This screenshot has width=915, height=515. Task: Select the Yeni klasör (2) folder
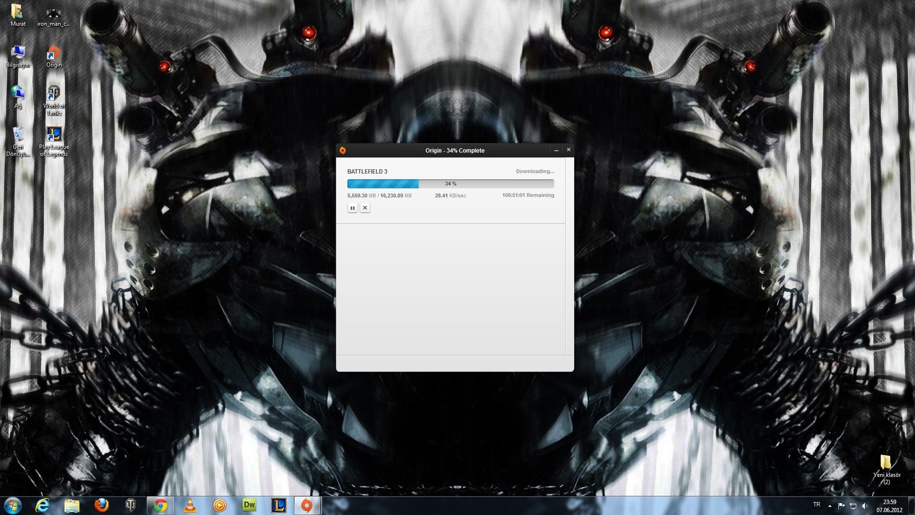[x=886, y=470]
